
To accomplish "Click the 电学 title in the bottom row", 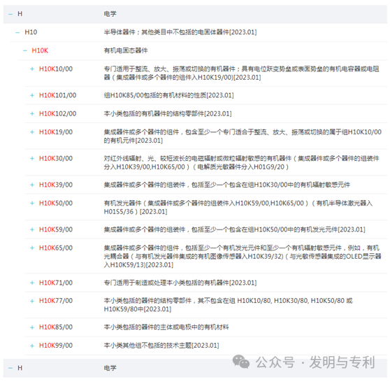I will [x=110, y=368].
